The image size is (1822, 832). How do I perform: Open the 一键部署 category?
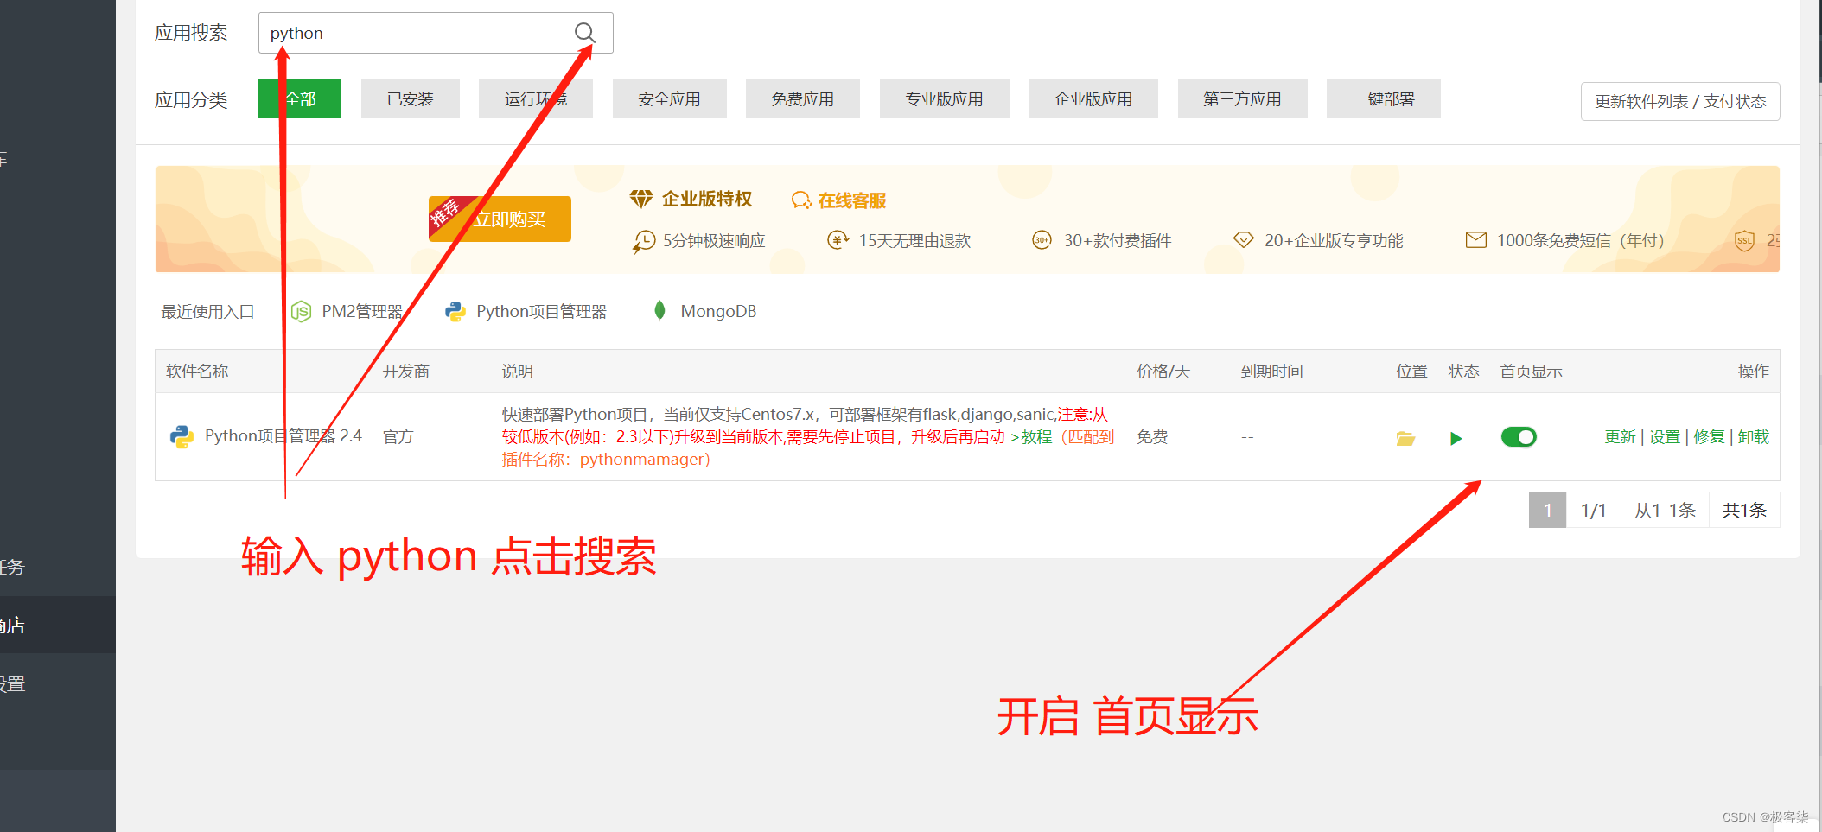coord(1384,99)
